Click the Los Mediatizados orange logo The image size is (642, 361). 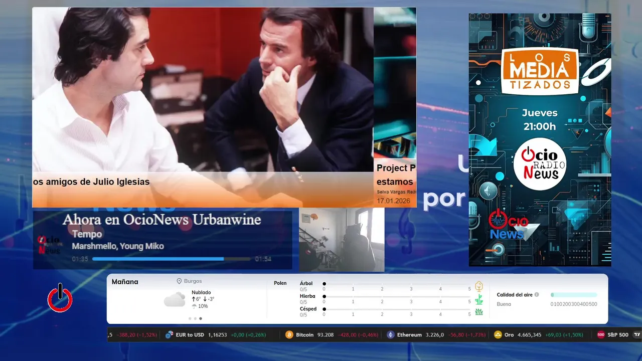(x=540, y=71)
